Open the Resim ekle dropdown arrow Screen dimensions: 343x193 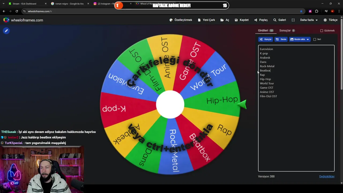308,39
